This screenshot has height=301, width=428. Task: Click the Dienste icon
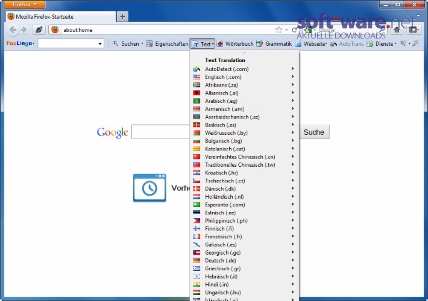click(370, 43)
